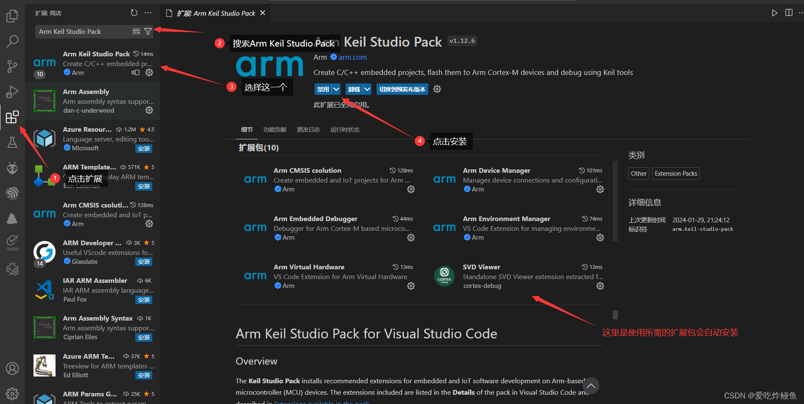The width and height of the screenshot is (804, 404).
Task: Refresh the extensions marketplace list
Action: coord(134,13)
